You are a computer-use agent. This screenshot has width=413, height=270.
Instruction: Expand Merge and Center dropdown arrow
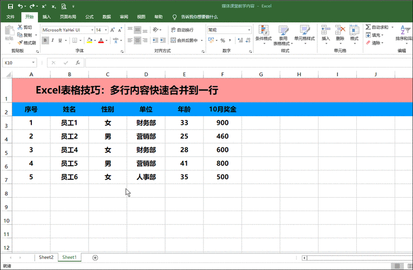click(x=202, y=40)
